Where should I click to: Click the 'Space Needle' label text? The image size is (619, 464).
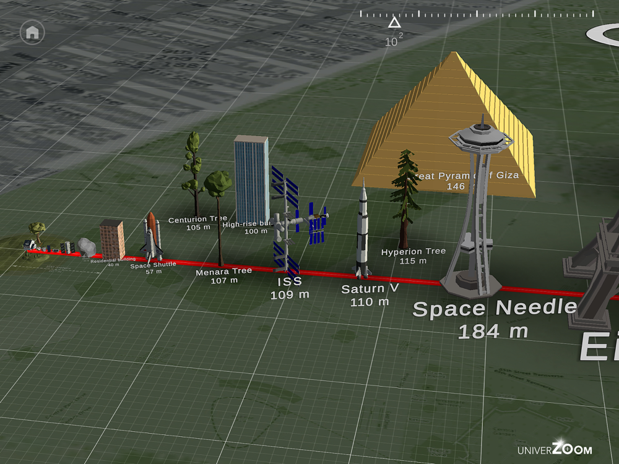click(495, 307)
